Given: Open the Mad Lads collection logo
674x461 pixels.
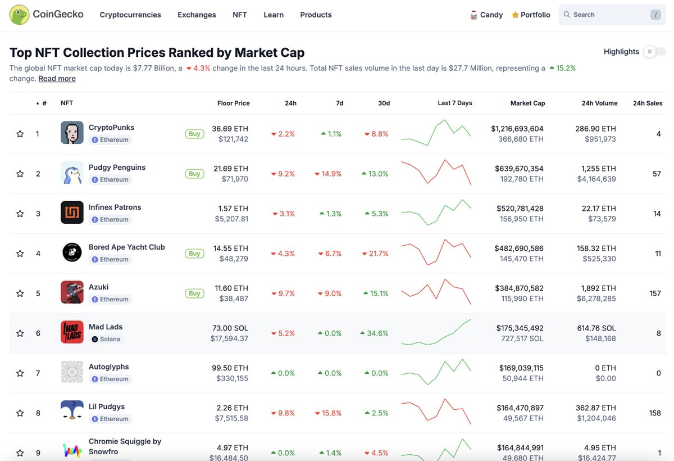Looking at the screenshot, I should coord(71,332).
